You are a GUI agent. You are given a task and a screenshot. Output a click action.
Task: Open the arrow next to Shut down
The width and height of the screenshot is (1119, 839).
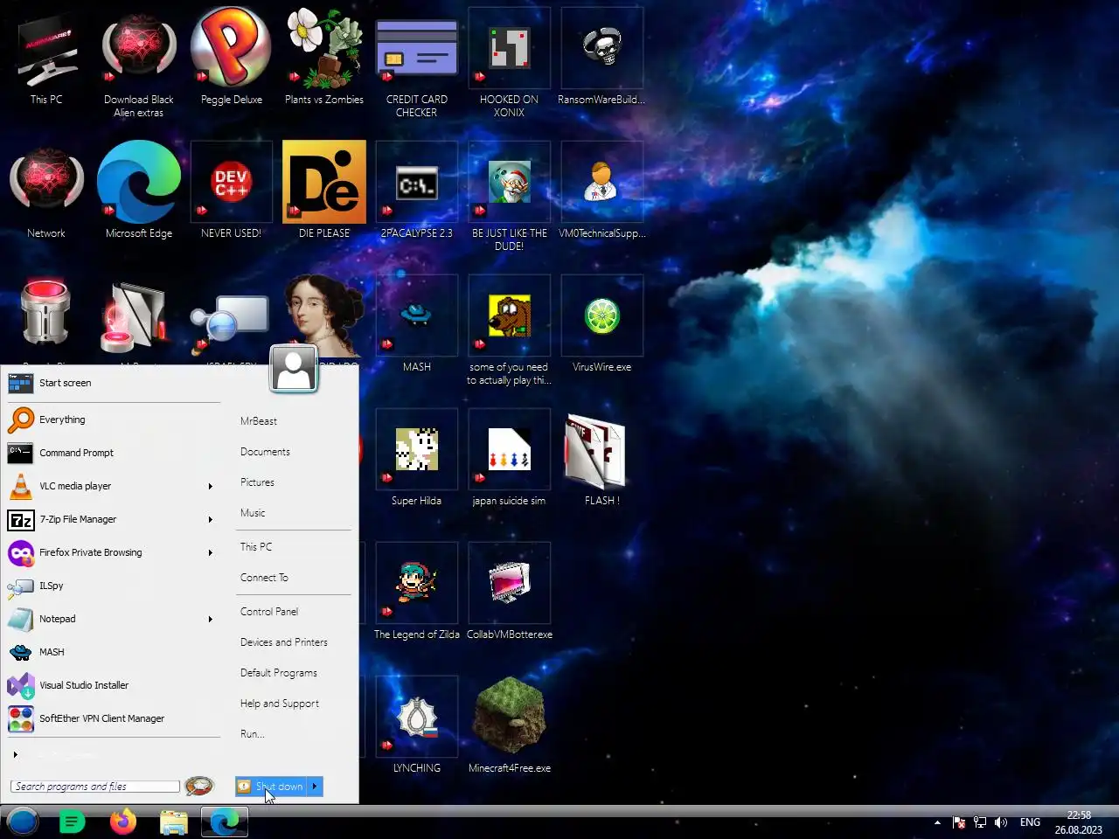click(315, 787)
